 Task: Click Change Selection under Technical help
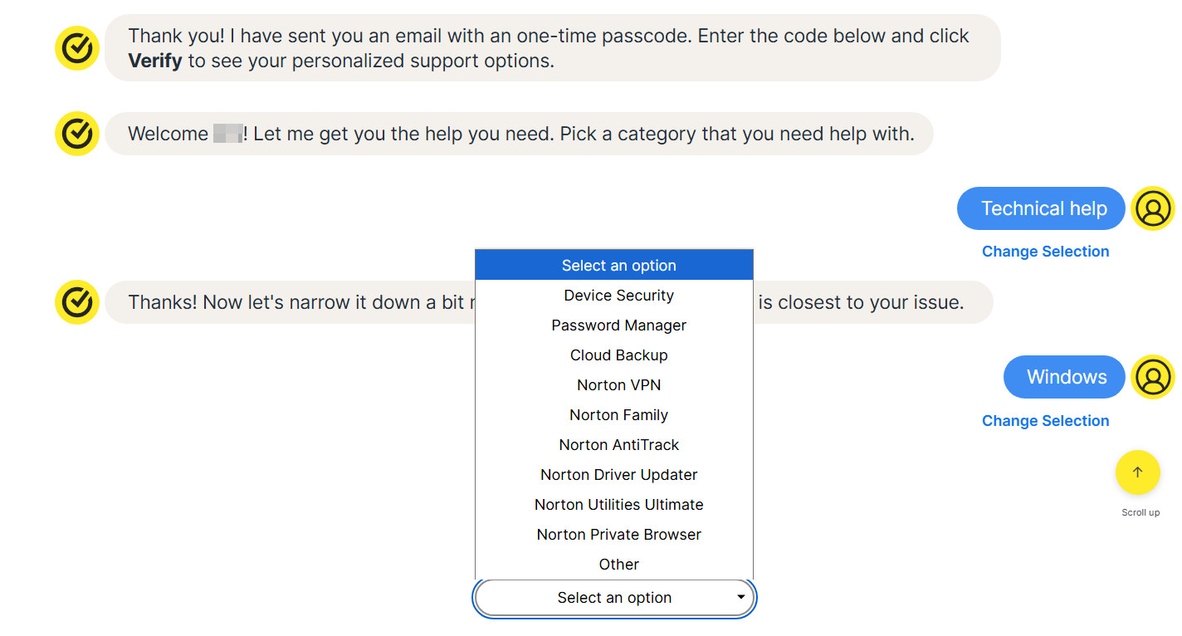click(1045, 252)
